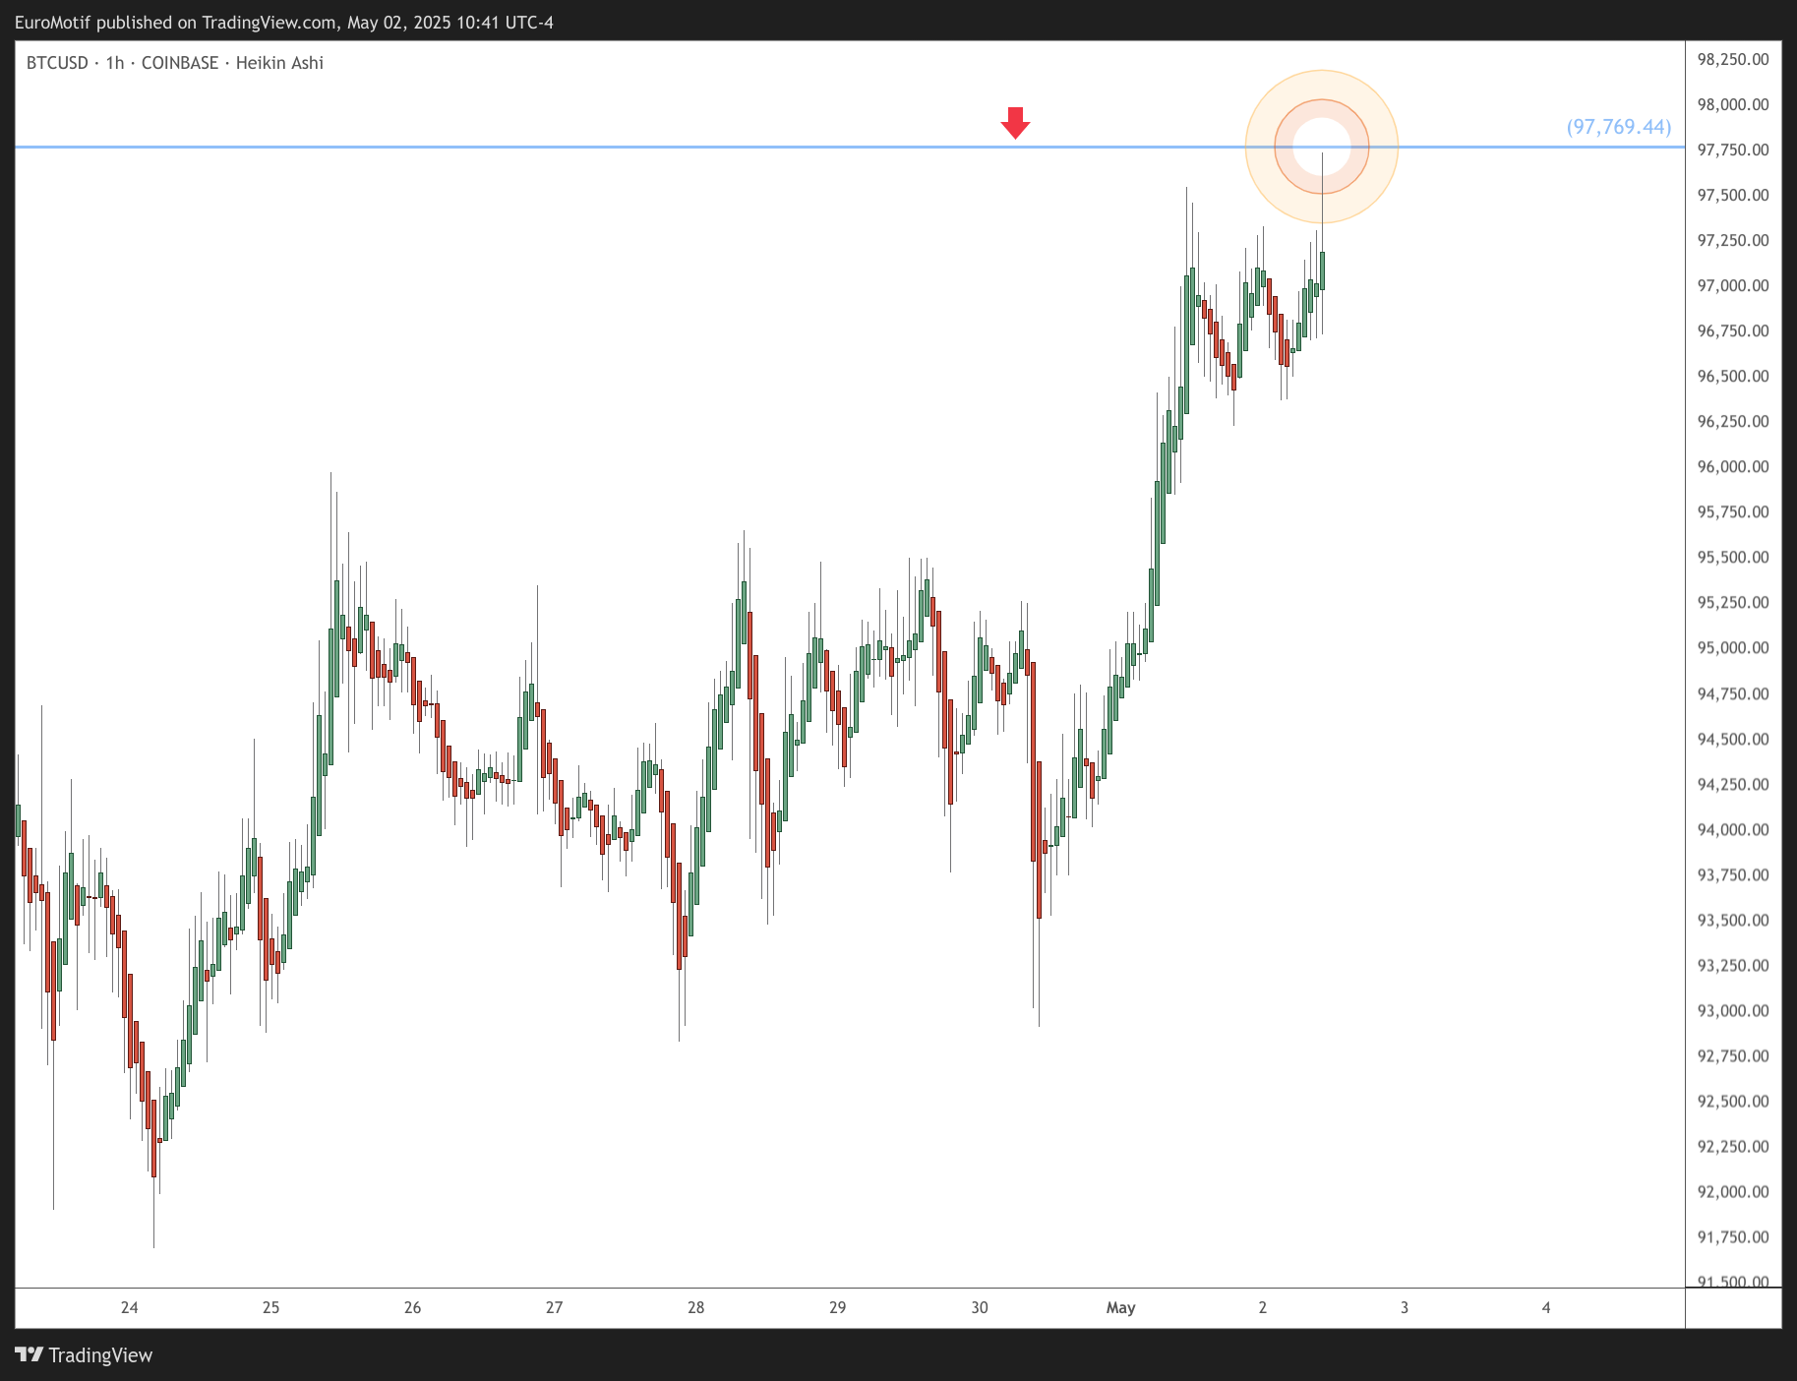Click the EuroMotif published header text

[x=284, y=22]
